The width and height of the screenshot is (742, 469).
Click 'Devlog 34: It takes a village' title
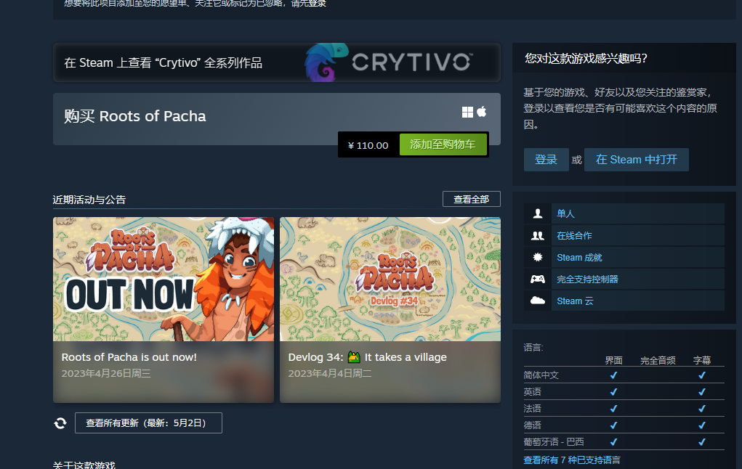click(x=367, y=357)
